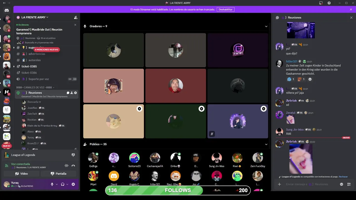Toggle the first blue reaction on hitler321 message
356x200 pixels.
tap(291, 79)
